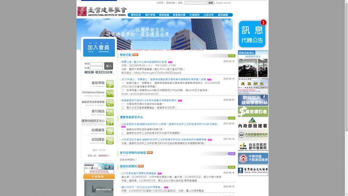Click the 好書專欄 orange header
Viewport: 348px width, 196px height.
point(99,177)
